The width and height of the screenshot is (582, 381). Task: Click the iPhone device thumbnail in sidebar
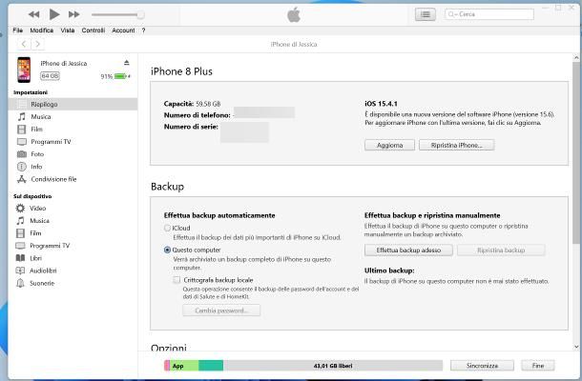click(x=24, y=70)
